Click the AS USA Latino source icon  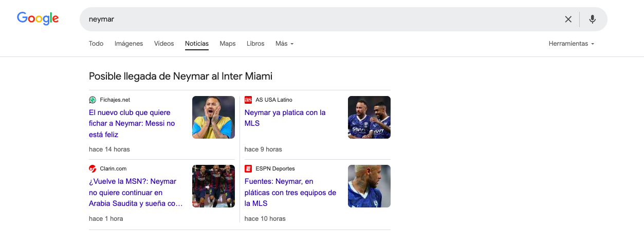point(248,100)
